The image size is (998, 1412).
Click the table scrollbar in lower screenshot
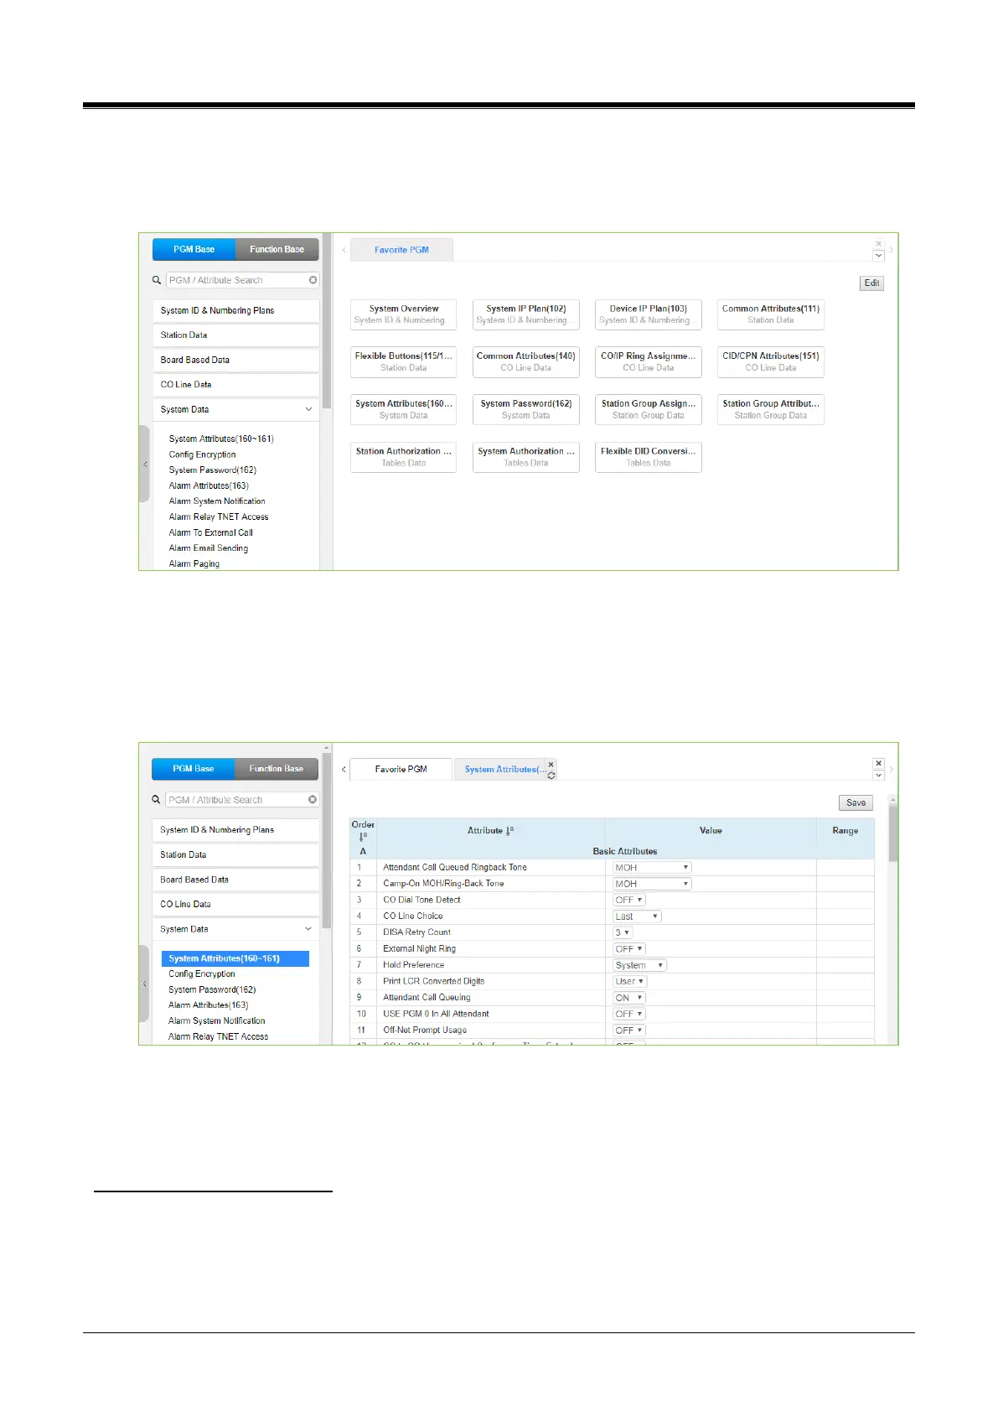(x=893, y=834)
